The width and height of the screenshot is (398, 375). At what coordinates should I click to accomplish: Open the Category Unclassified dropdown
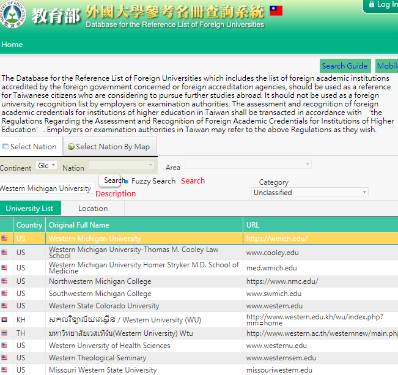coord(310,192)
